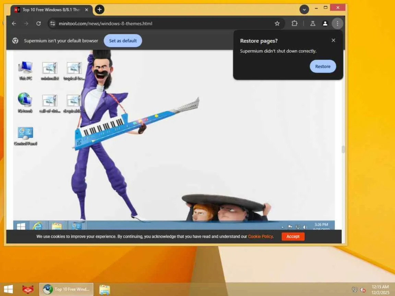Open File Explorer from the taskbar
This screenshot has height=296, width=395.
(105, 289)
